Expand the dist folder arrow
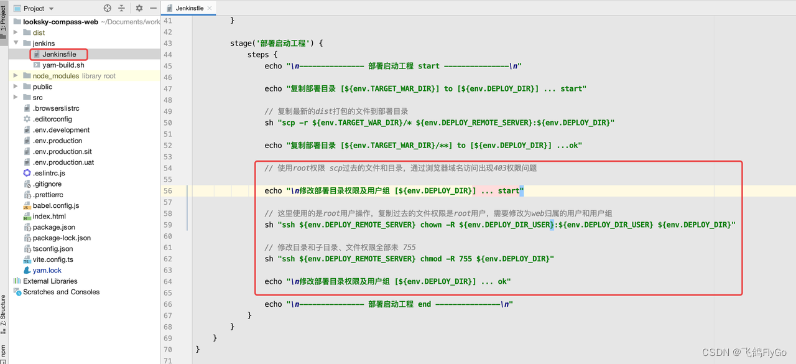The width and height of the screenshot is (796, 364). [x=16, y=32]
